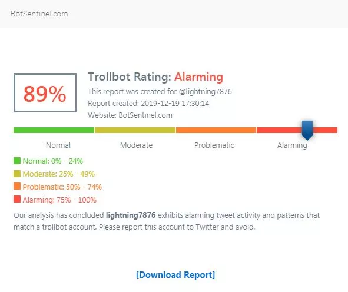Click the orange Problematic bar segment
Screen dimensions: 348x292
[x=216, y=130]
